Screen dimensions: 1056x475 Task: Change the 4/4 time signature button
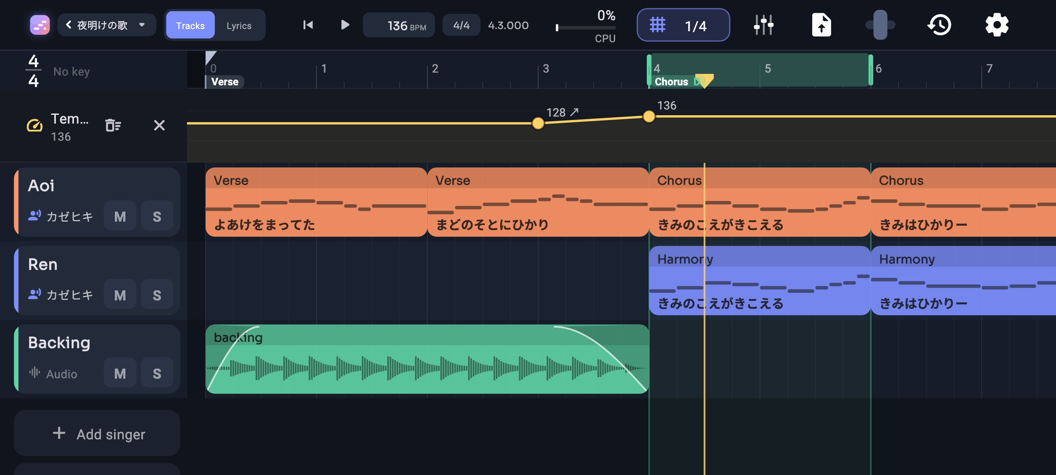pyautogui.click(x=461, y=26)
